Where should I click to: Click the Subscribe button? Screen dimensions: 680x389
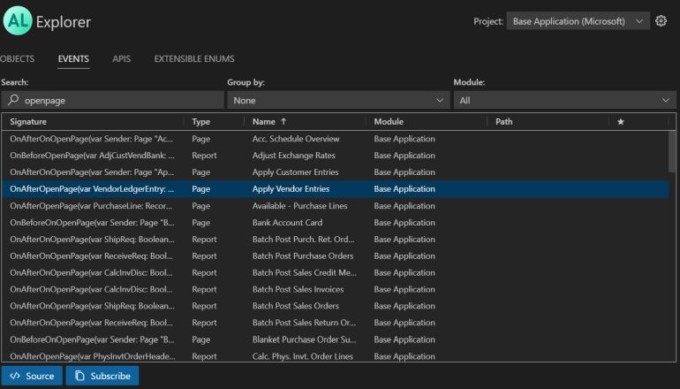pyautogui.click(x=102, y=376)
